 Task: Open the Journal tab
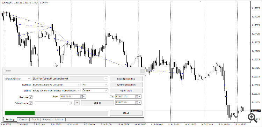(x=59, y=119)
